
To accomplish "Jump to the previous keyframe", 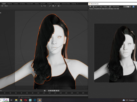I will tap(51, 91).
